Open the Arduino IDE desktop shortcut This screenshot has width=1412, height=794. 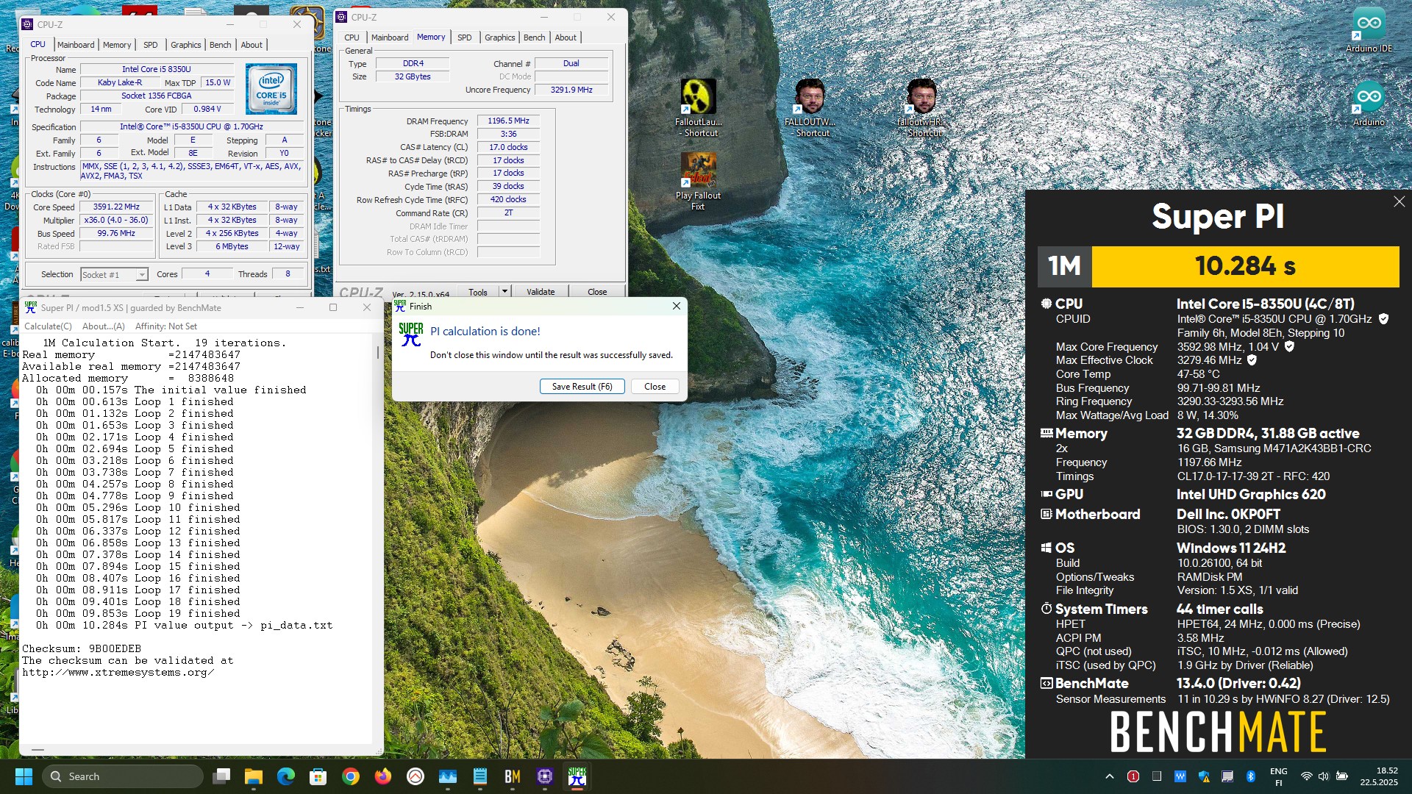pos(1369,30)
